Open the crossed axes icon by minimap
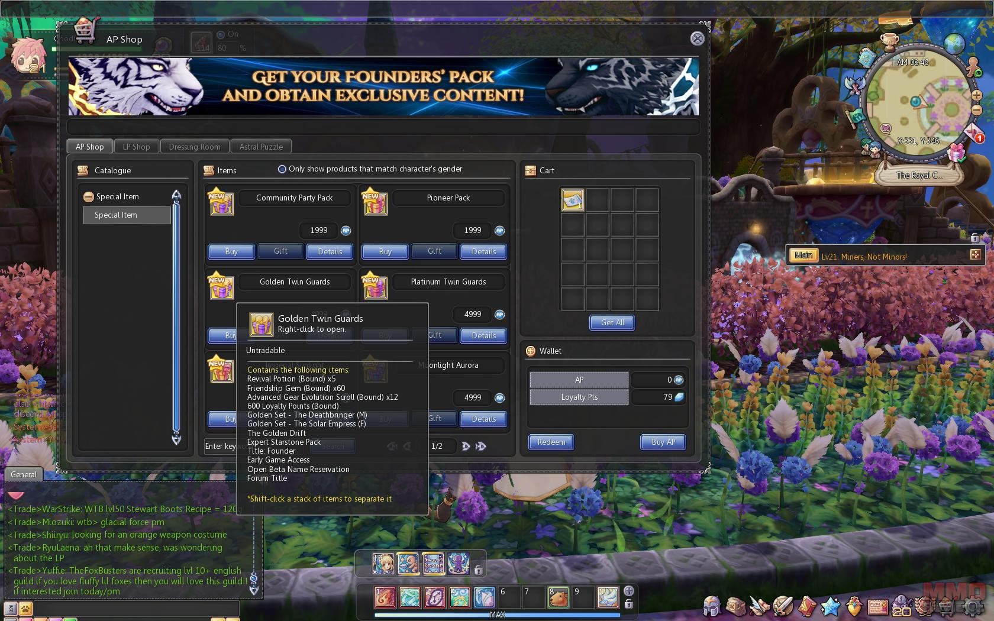 [x=854, y=86]
